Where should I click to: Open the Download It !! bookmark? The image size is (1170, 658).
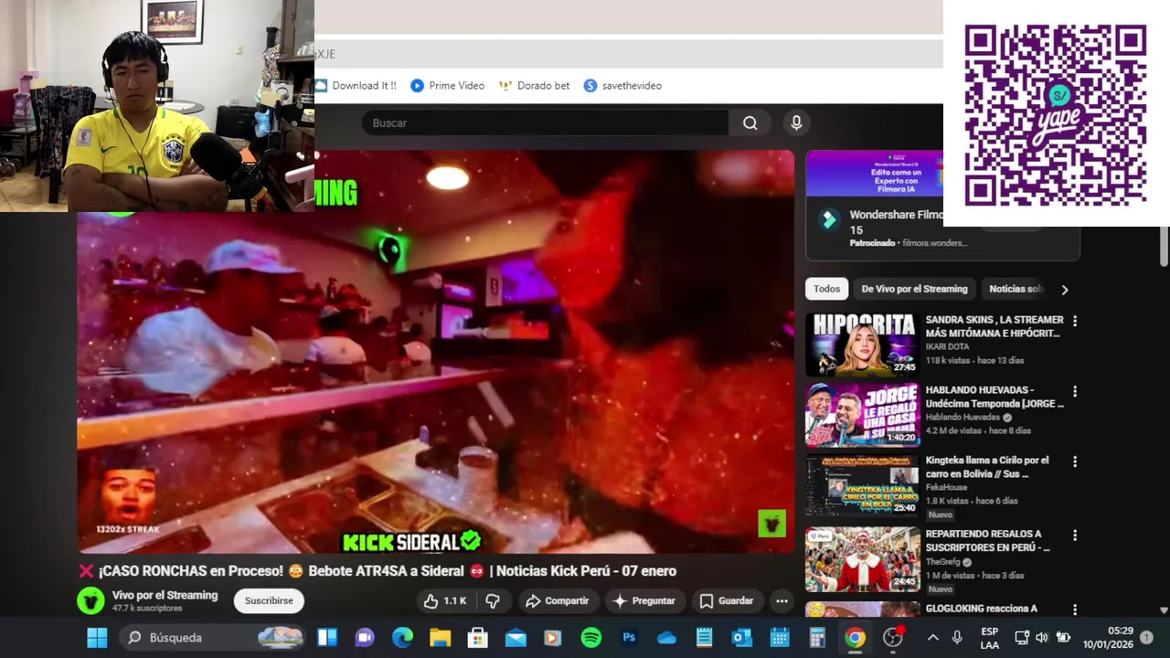[x=356, y=86]
